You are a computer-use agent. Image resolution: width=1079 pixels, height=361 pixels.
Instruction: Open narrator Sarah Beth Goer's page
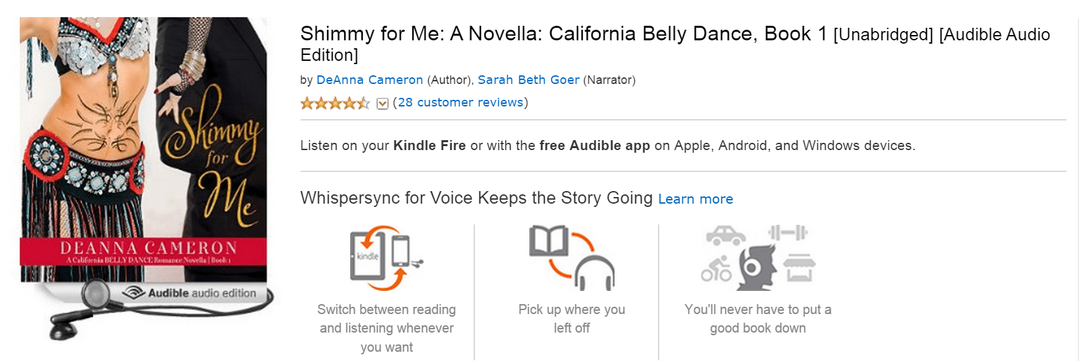click(528, 80)
